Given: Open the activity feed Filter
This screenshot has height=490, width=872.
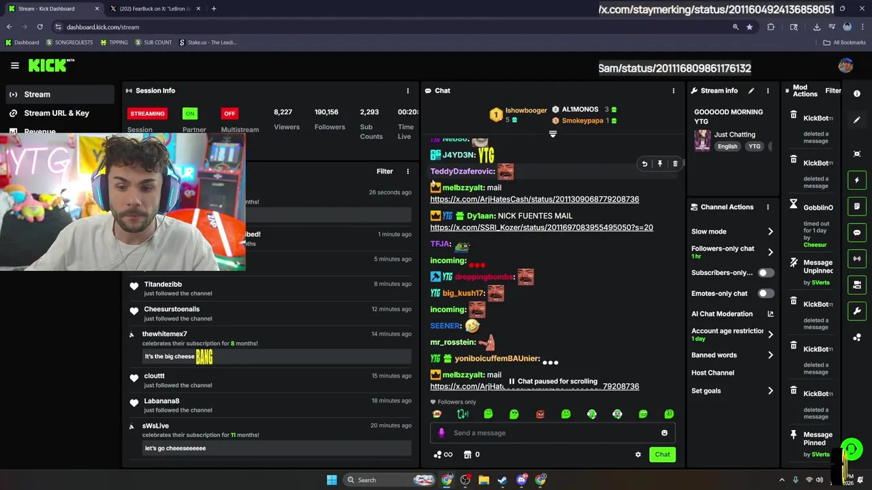Looking at the screenshot, I should tap(385, 171).
